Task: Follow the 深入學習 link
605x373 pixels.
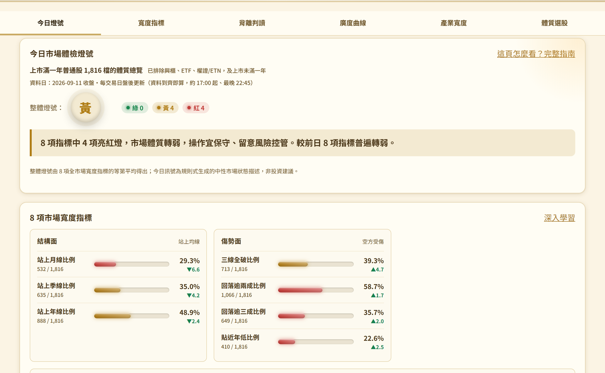Action: pos(559,218)
